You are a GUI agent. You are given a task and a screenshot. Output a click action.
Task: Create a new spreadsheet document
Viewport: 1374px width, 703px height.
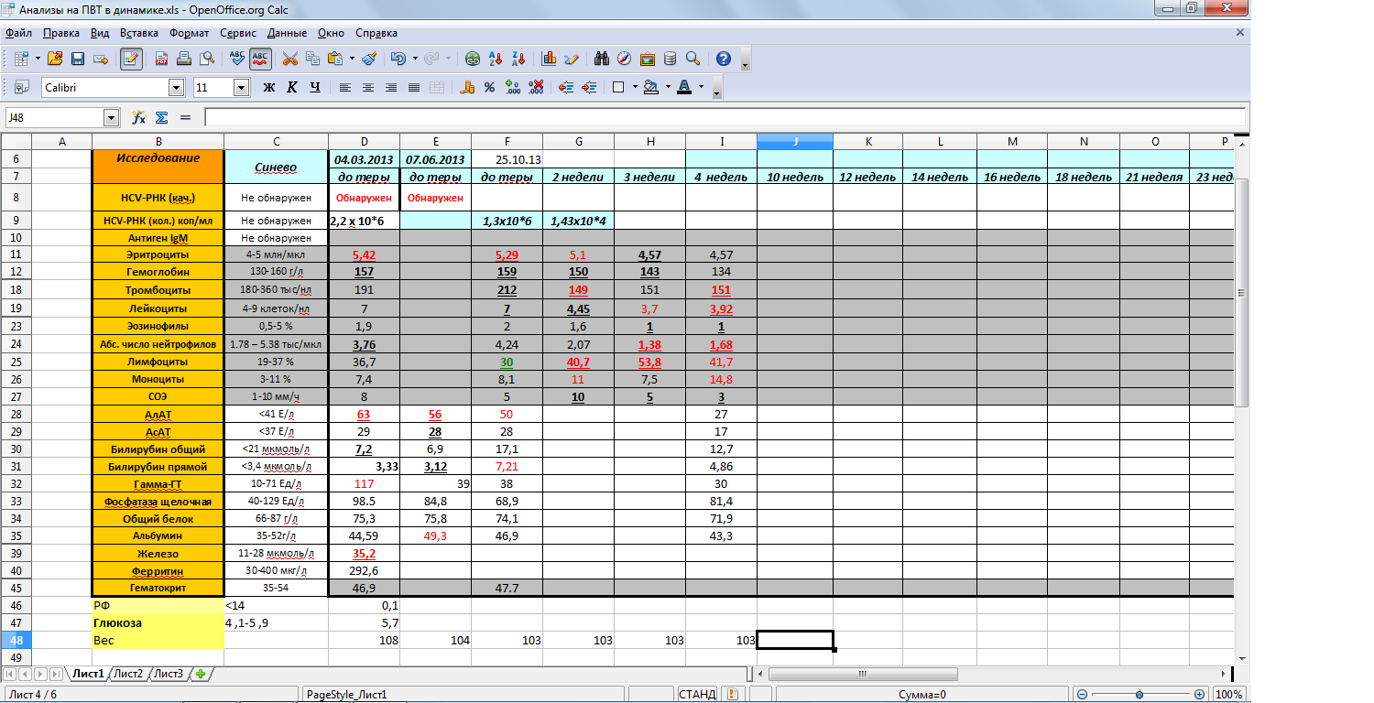point(21,59)
